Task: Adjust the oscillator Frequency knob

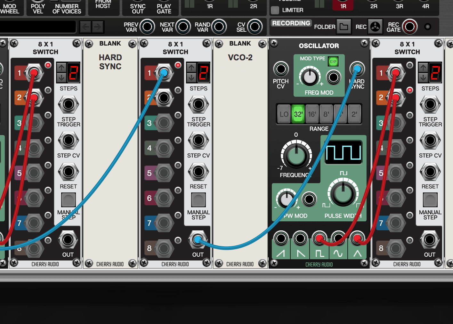Action: point(296,155)
